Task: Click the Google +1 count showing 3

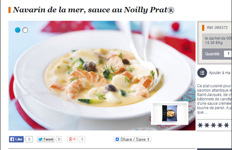Action: [x=82, y=139]
